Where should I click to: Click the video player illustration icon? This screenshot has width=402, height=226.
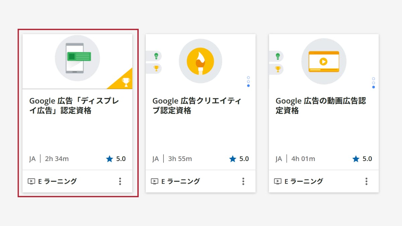point(324,61)
